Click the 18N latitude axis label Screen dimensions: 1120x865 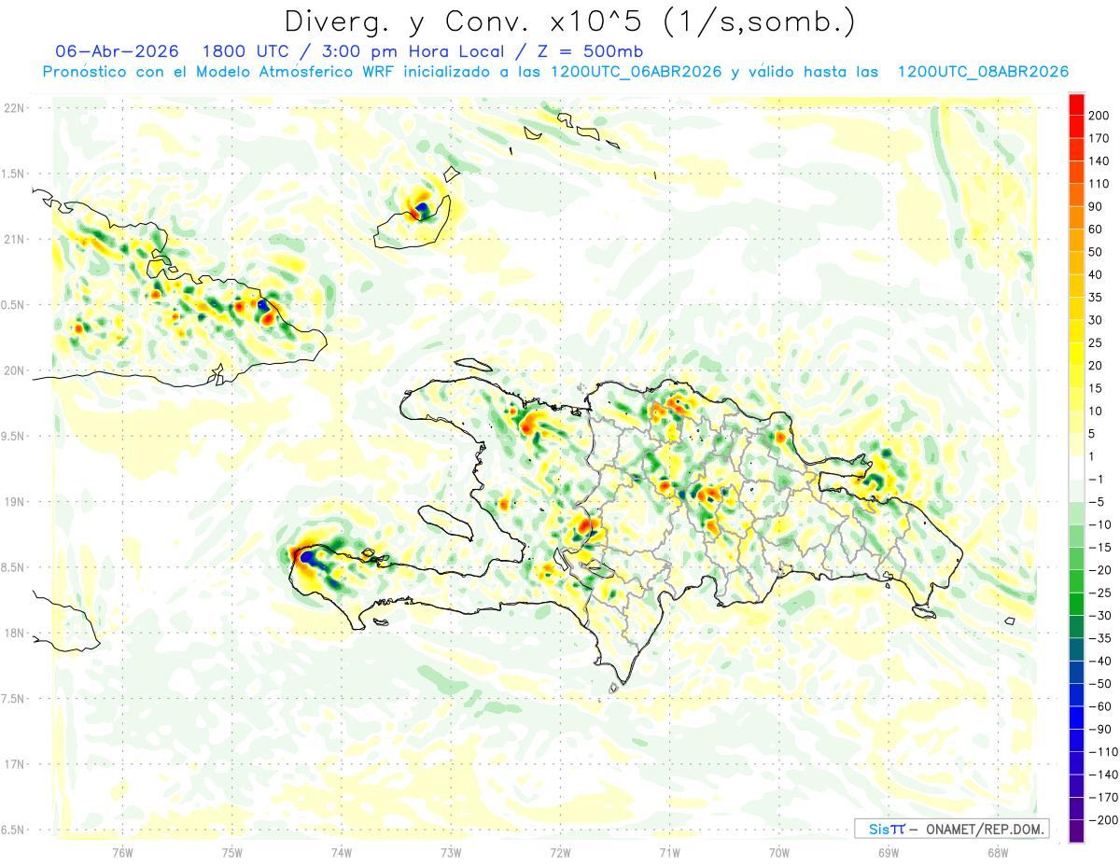(14, 633)
